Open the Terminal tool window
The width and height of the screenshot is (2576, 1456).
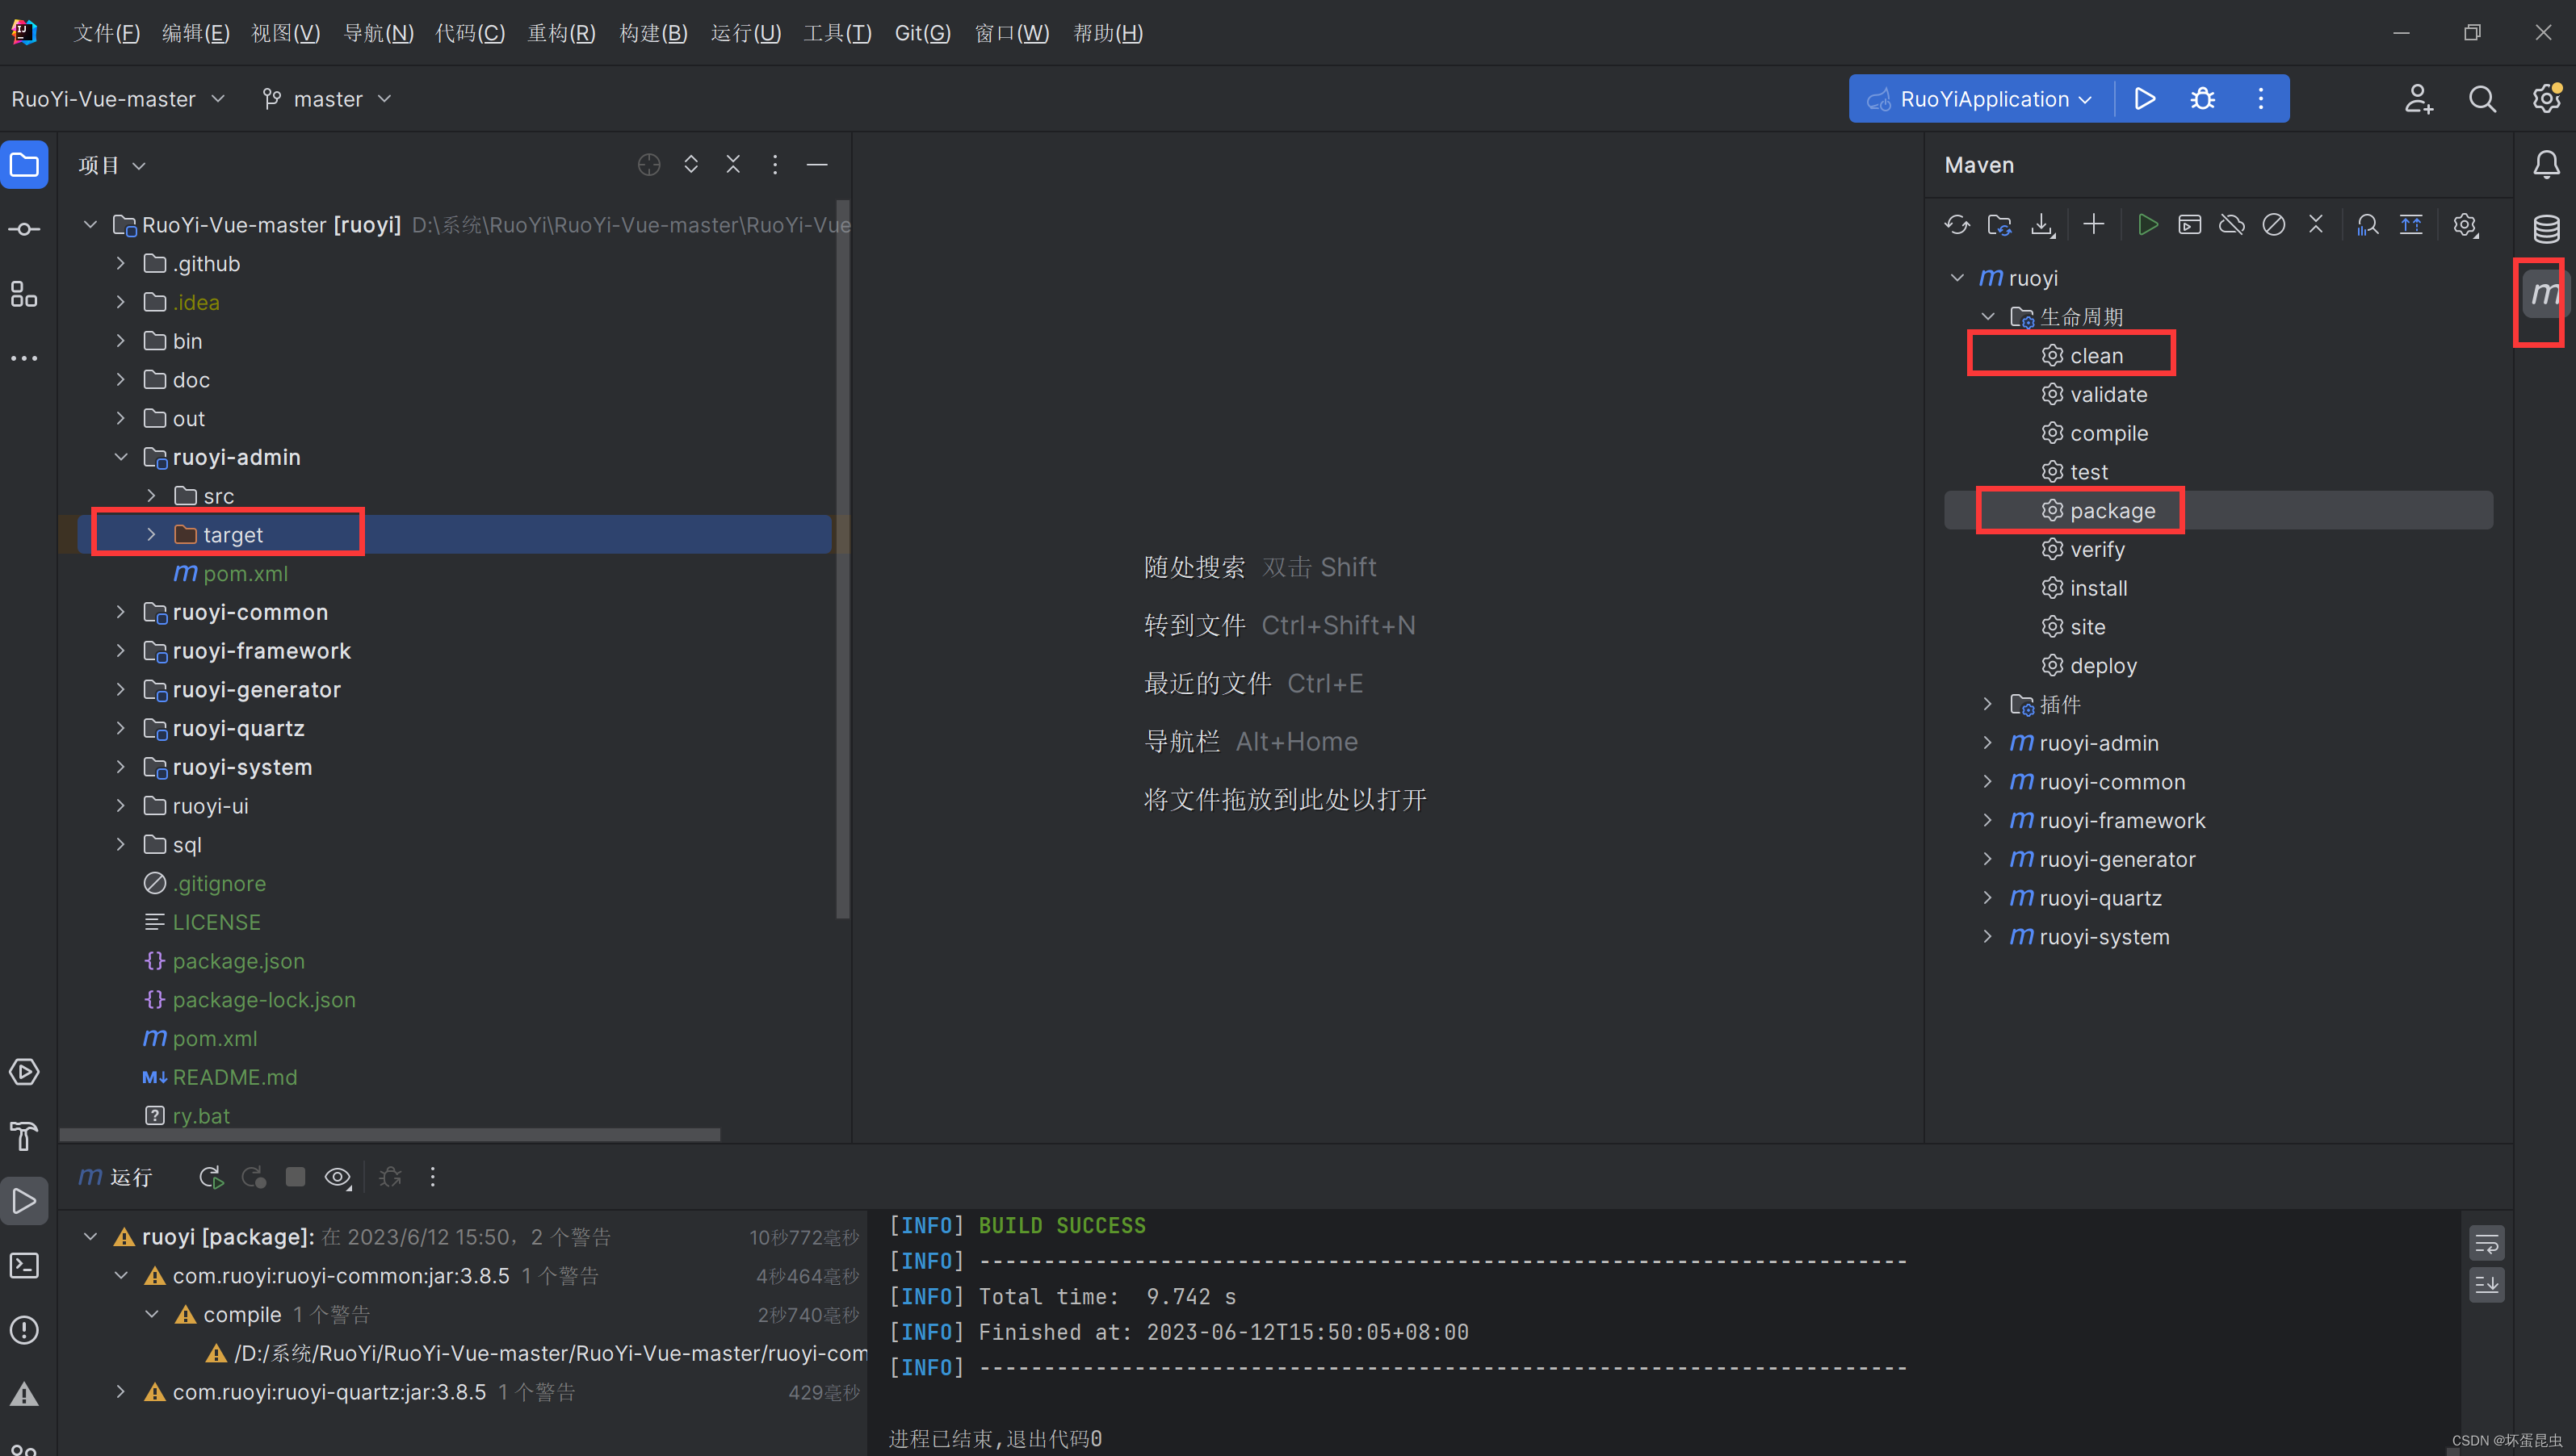click(x=24, y=1265)
